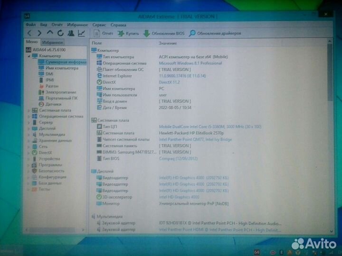Expand Хранение данных tree node
This screenshot has height=256, width=342.
28,141
